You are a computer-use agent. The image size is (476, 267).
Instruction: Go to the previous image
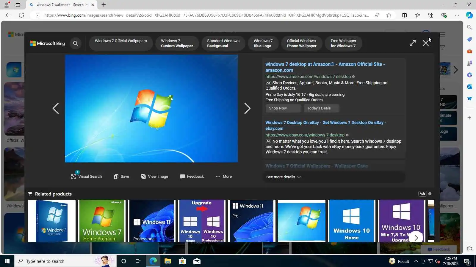56,108
